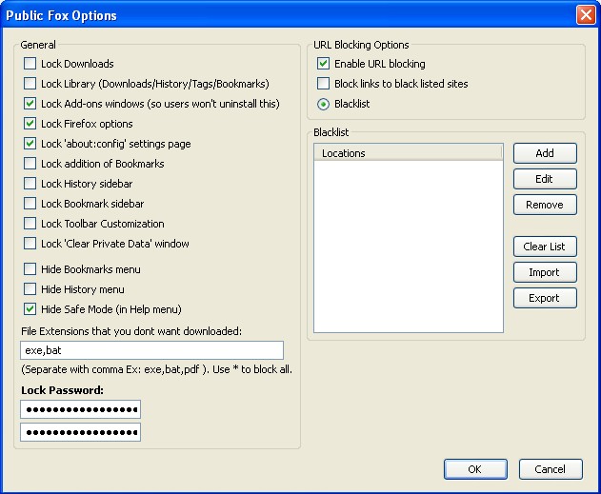The image size is (601, 494).
Task: Tick Hide History menu checkbox
Action: coord(30,288)
